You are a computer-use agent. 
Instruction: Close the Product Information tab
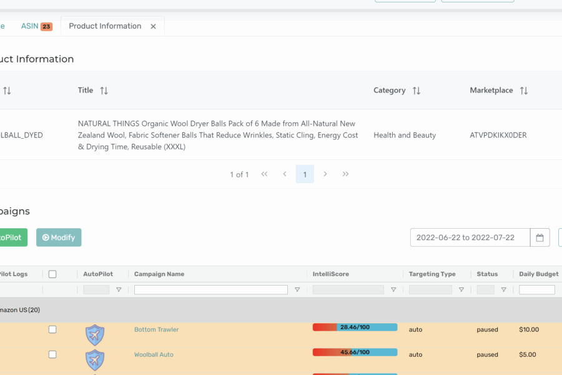[x=153, y=26]
